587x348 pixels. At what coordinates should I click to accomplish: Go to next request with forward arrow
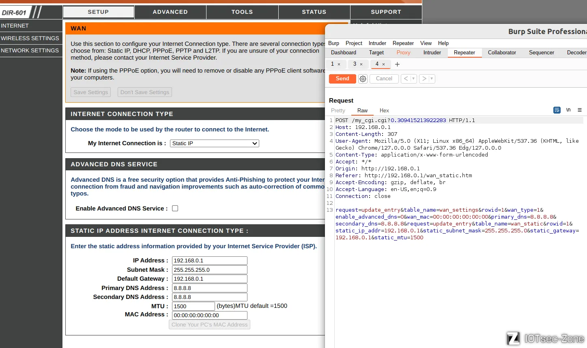click(424, 79)
